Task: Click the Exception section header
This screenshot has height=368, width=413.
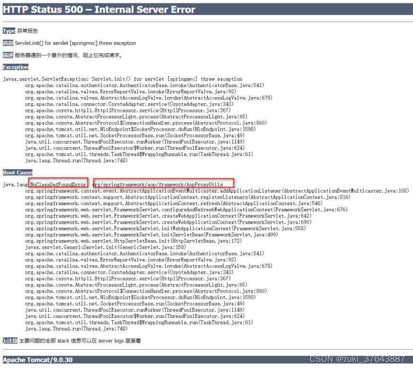Action: click(x=16, y=67)
